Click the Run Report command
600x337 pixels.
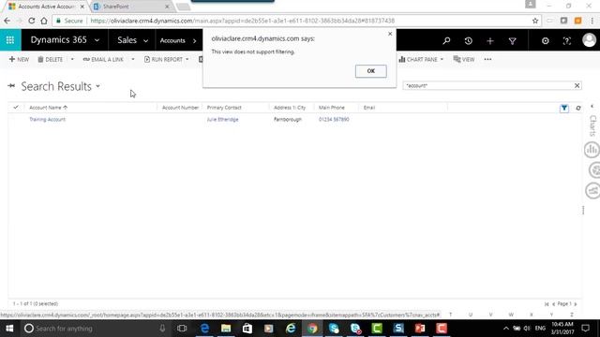[163, 59]
